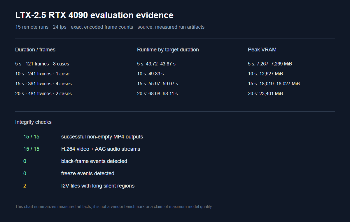Screen dimensions: 350x222
Task: Click the 'Runtime by target duration' heading
Action: pos(168,50)
